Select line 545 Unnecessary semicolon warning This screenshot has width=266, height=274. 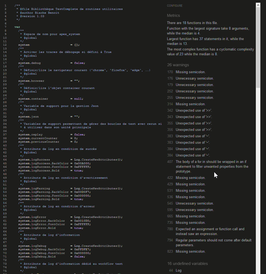click(x=195, y=204)
